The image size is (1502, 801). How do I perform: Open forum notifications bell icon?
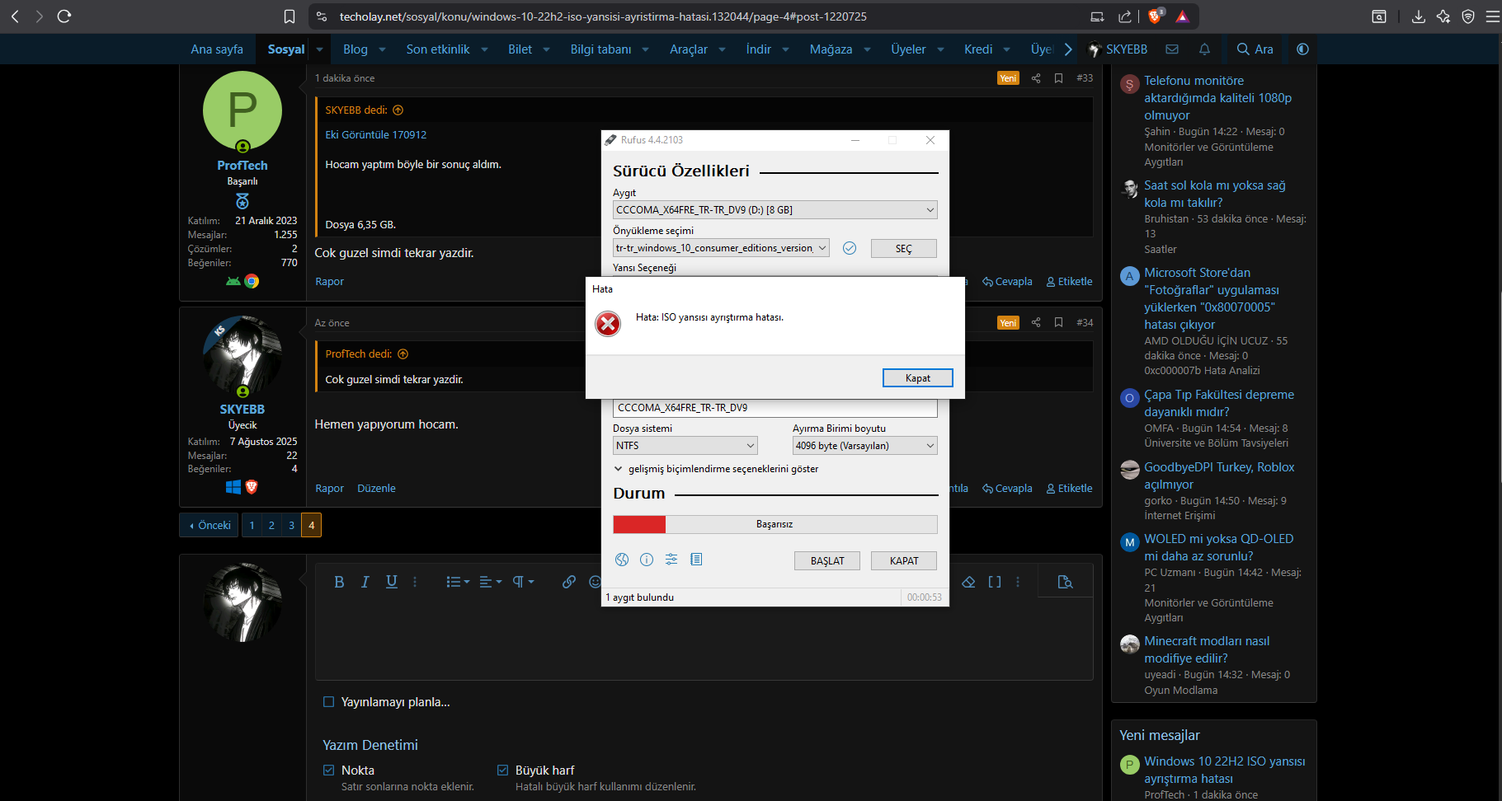click(1204, 49)
